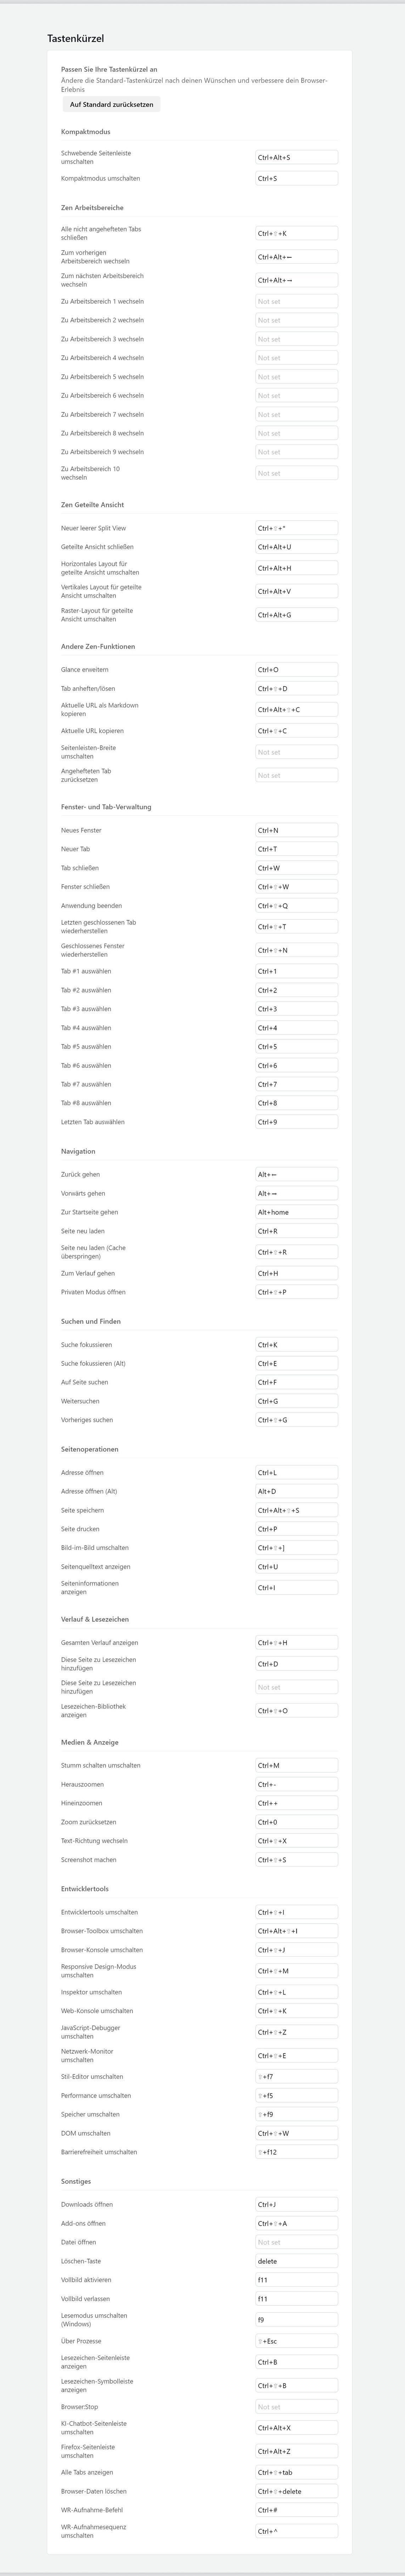Edit the "Zur Startseite gehen" shortcut
Image resolution: width=405 pixels, height=2576 pixels.
pyautogui.click(x=296, y=1212)
